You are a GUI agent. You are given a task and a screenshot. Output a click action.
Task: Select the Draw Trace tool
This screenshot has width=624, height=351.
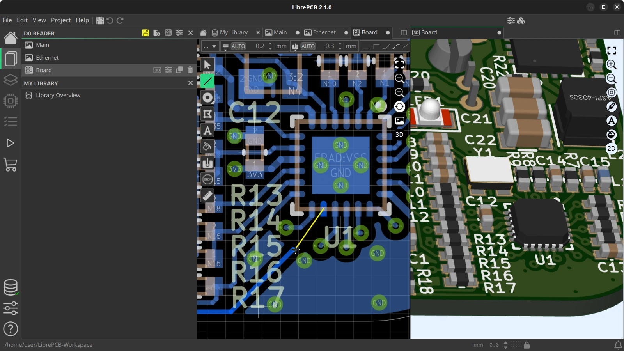pos(207,81)
